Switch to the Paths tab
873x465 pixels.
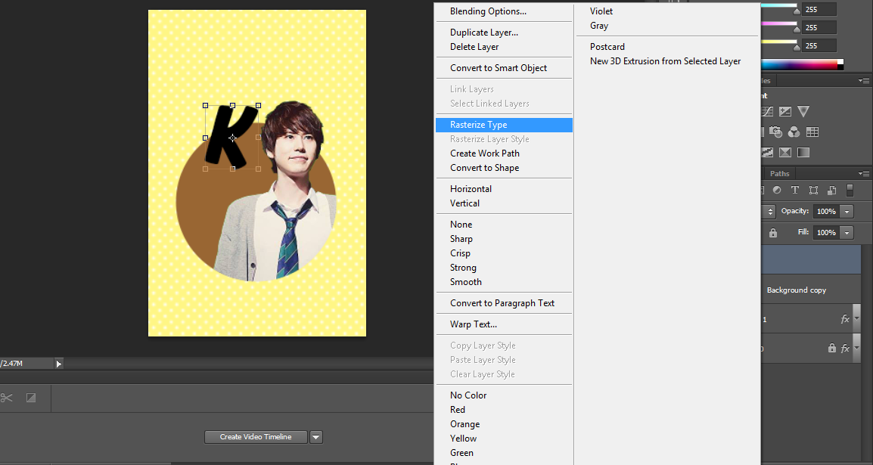pyautogui.click(x=779, y=174)
